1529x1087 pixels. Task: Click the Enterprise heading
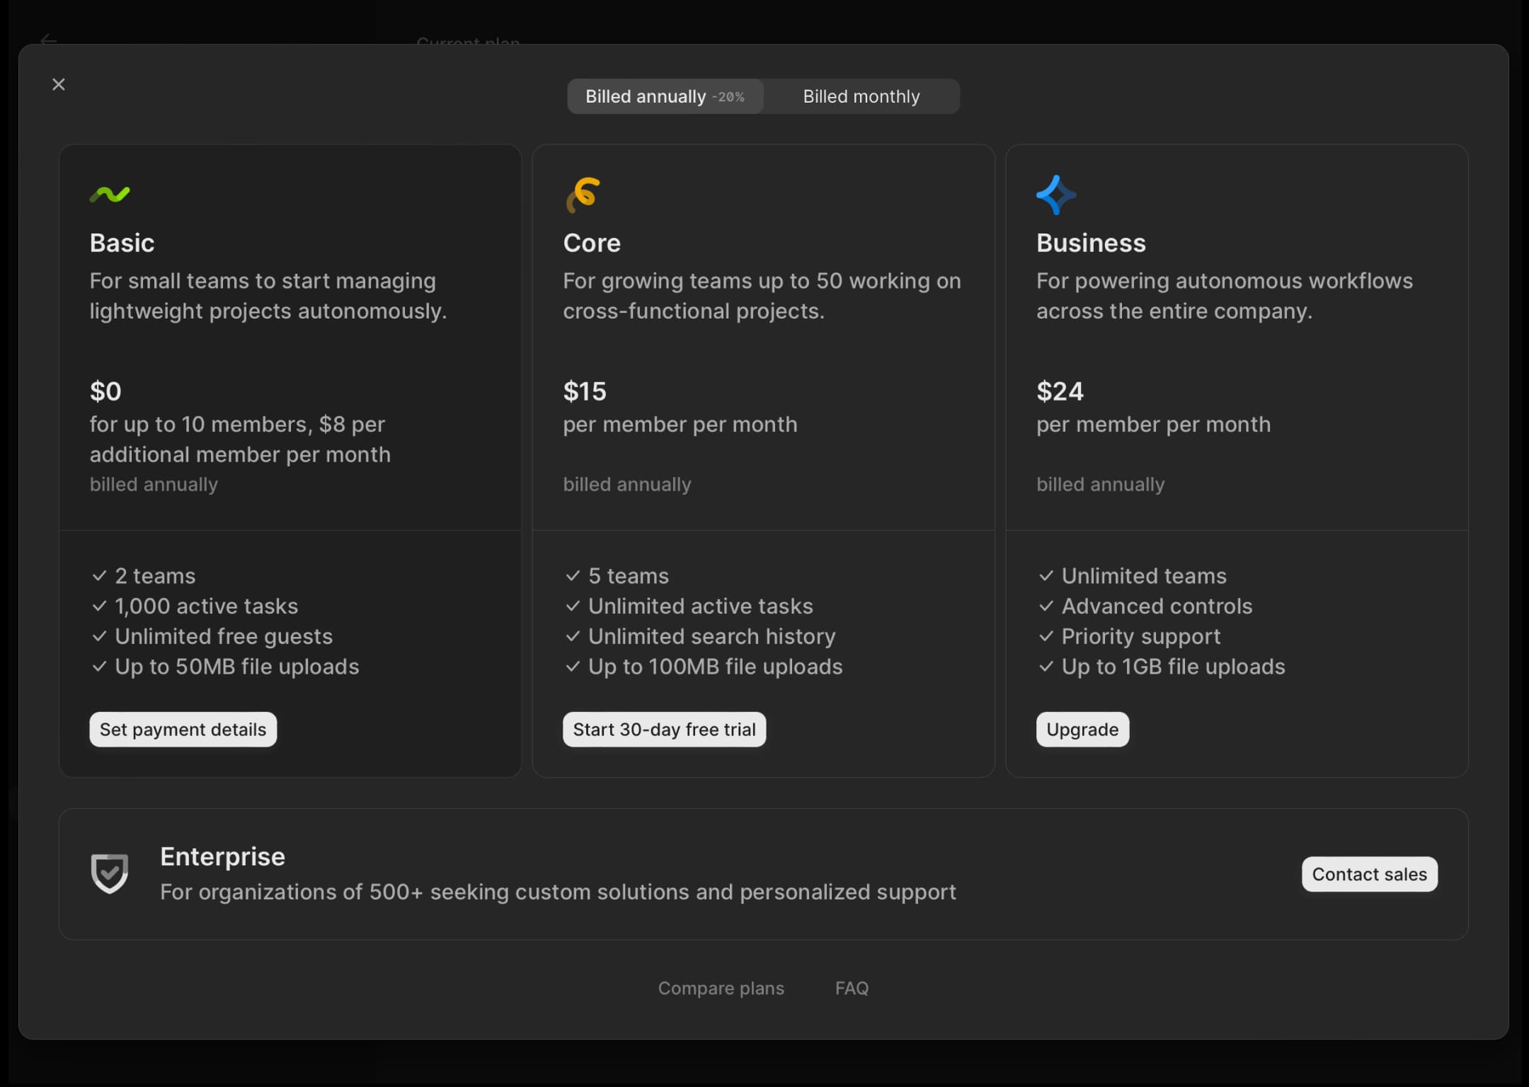pyautogui.click(x=222, y=856)
